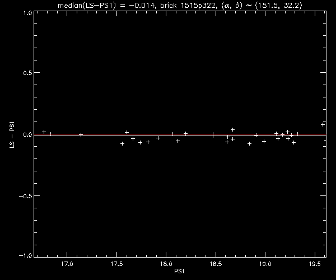Click the x-axis tick label 17.5
Screen dimensions: 336x280
[116, 264]
